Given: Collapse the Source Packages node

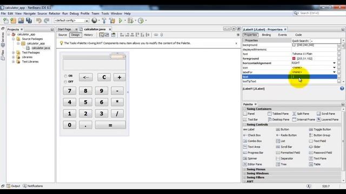Looking at the screenshot, I should (13, 39).
